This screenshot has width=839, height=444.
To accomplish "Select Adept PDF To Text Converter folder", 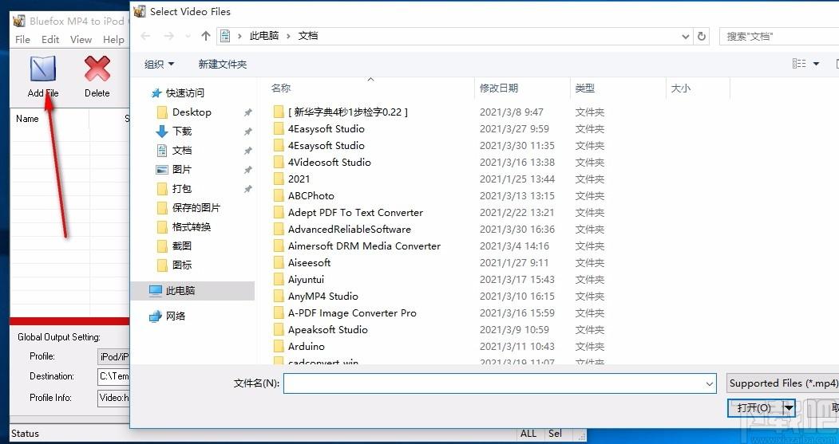I will [x=355, y=213].
